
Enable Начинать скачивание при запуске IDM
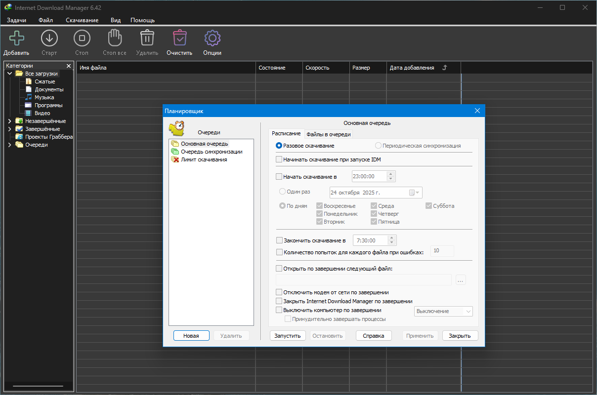tap(279, 159)
